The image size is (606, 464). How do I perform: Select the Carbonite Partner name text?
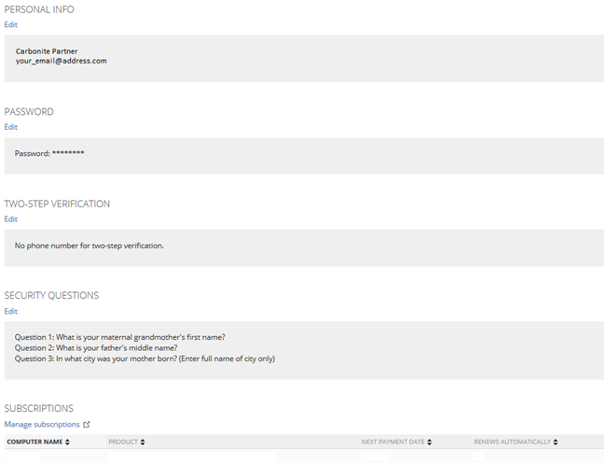48,50
